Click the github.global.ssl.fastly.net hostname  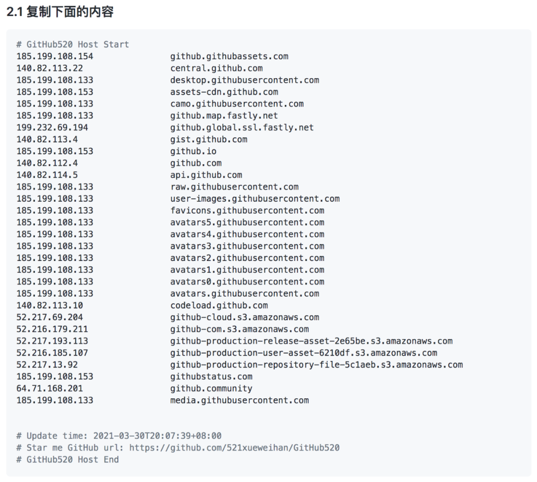point(242,127)
